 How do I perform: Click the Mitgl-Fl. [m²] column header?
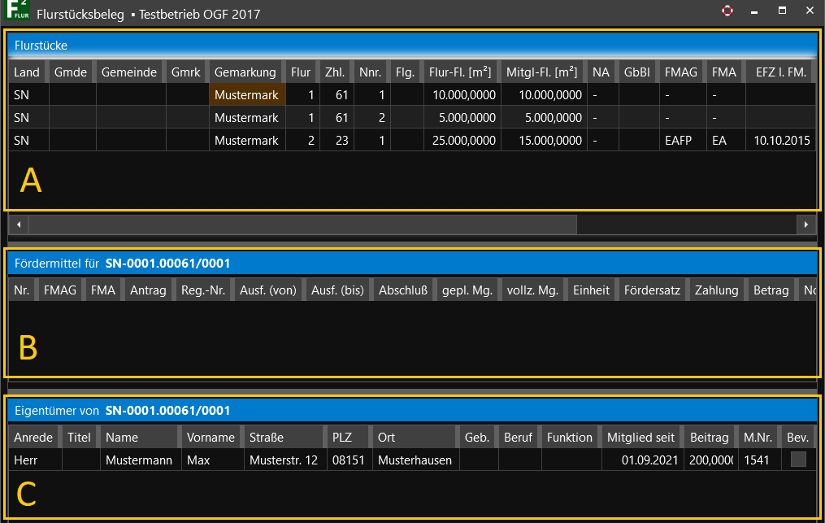pyautogui.click(x=542, y=72)
